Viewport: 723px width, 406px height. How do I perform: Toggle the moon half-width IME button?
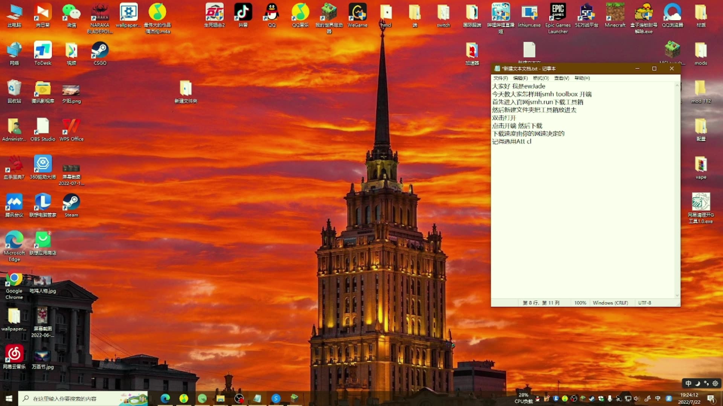coord(697,383)
